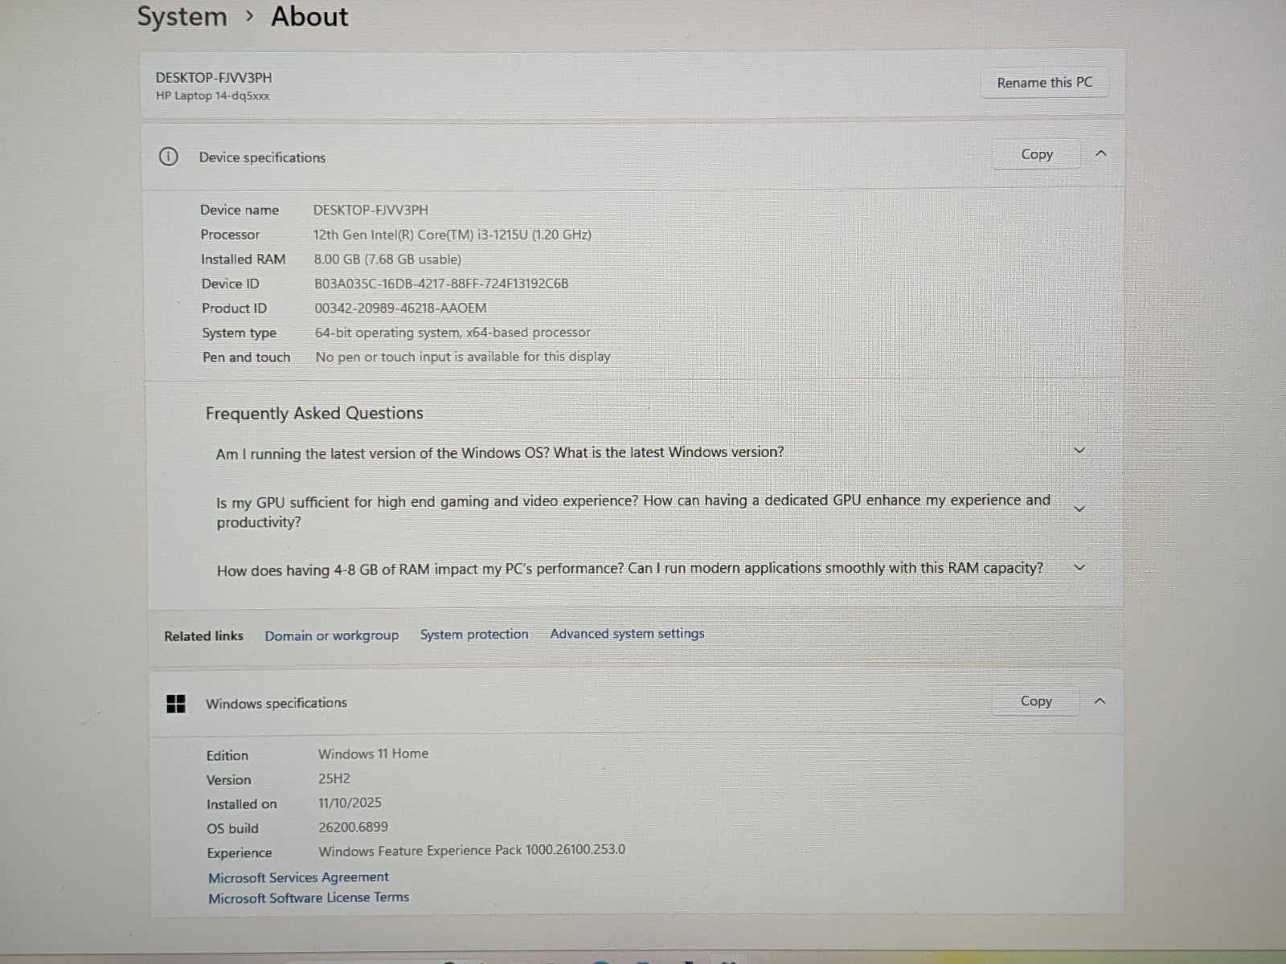The image size is (1286, 964).
Task: Open Microsoft Software License Terms
Action: [x=309, y=898]
